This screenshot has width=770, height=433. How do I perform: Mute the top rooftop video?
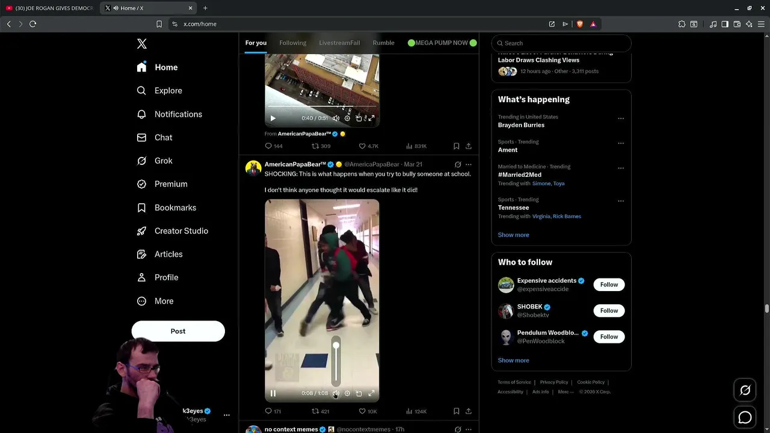[x=336, y=118]
